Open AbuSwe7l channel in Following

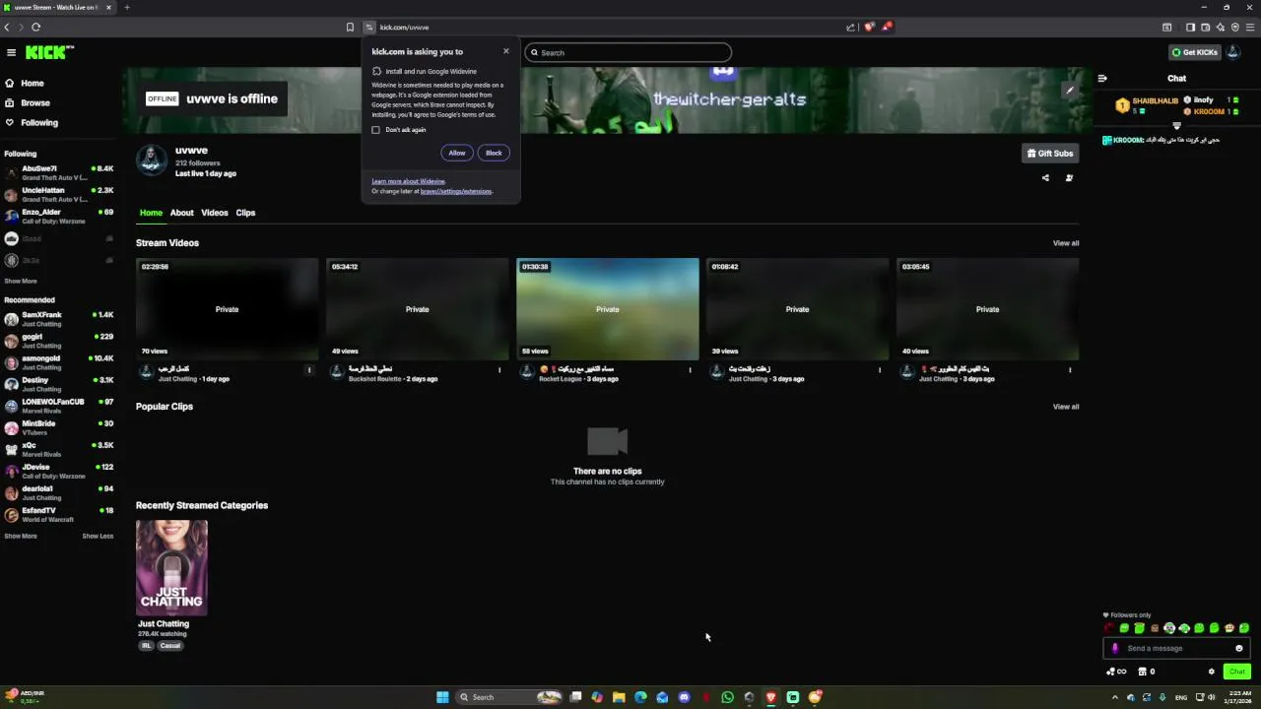tap(59, 172)
